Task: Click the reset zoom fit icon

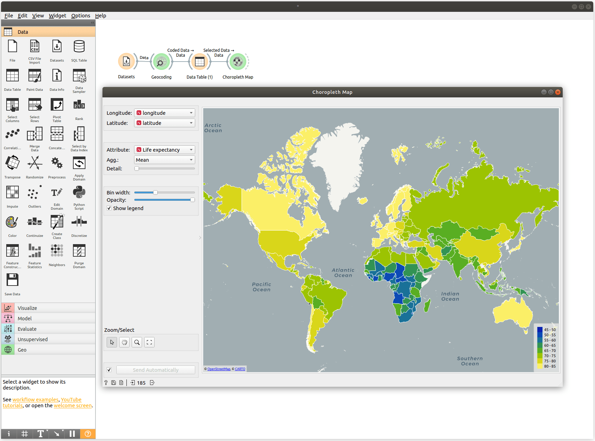Action: 149,342
